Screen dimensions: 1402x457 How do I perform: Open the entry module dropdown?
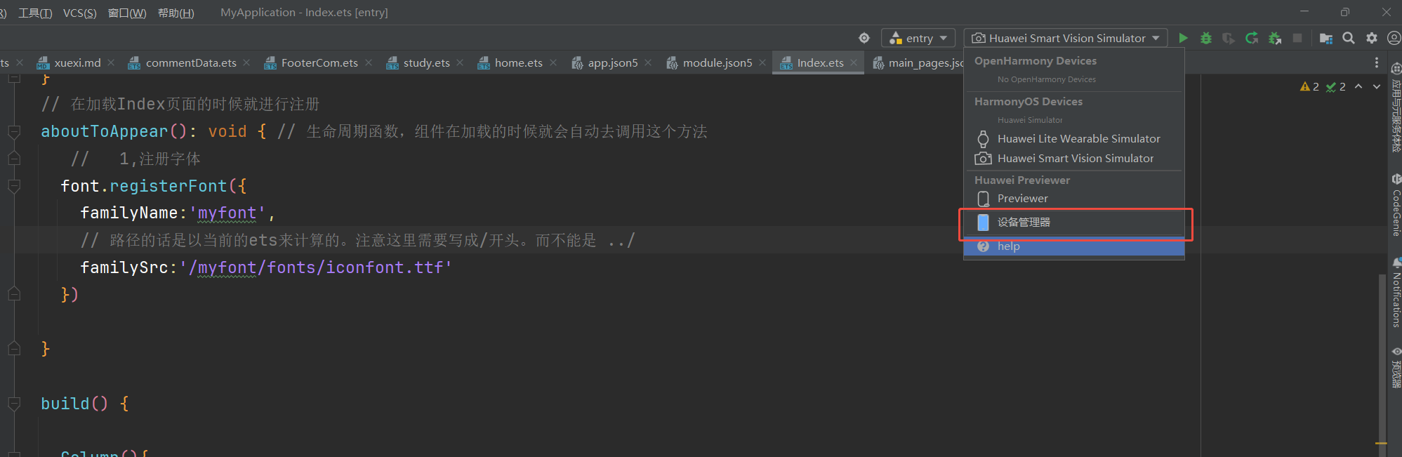point(918,38)
